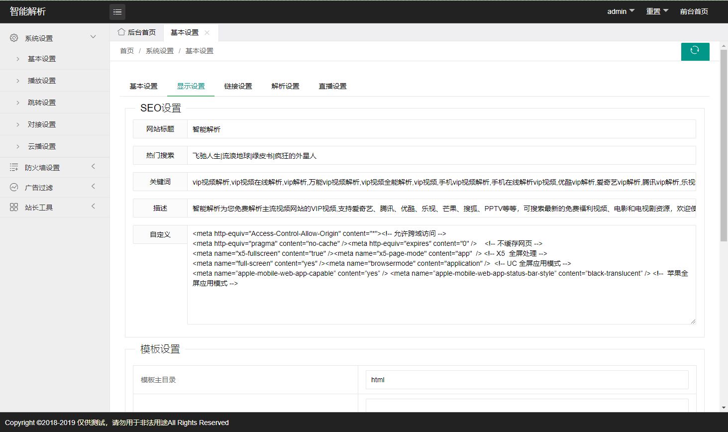Switch to the 基本设置 settings tab
The width and height of the screenshot is (728, 432).
(144, 86)
